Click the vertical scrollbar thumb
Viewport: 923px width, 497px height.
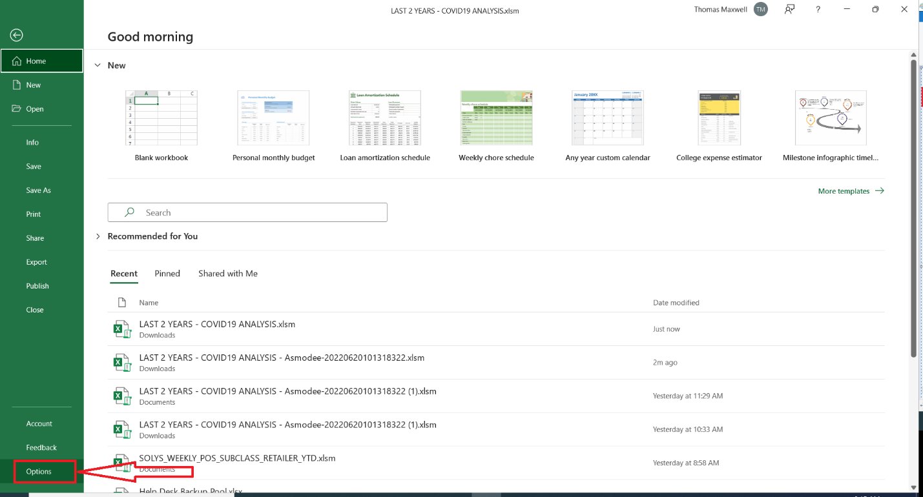pyautogui.click(x=914, y=208)
